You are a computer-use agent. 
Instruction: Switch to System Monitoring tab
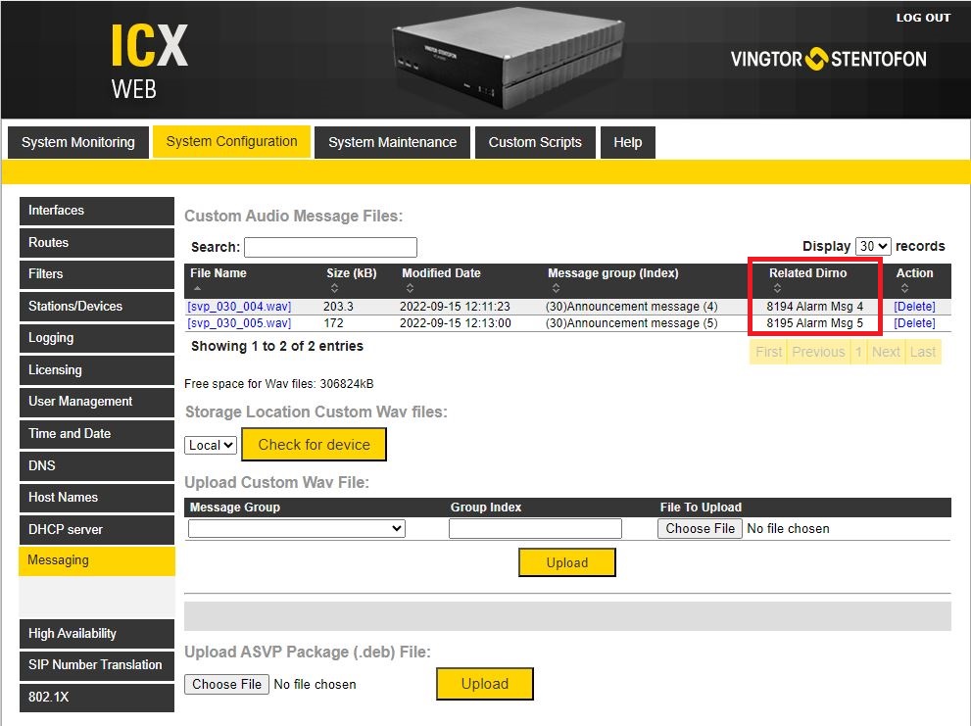click(78, 142)
